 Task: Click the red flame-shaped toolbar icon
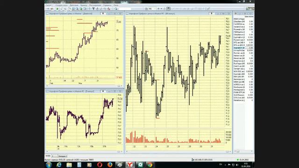pos(109,9)
